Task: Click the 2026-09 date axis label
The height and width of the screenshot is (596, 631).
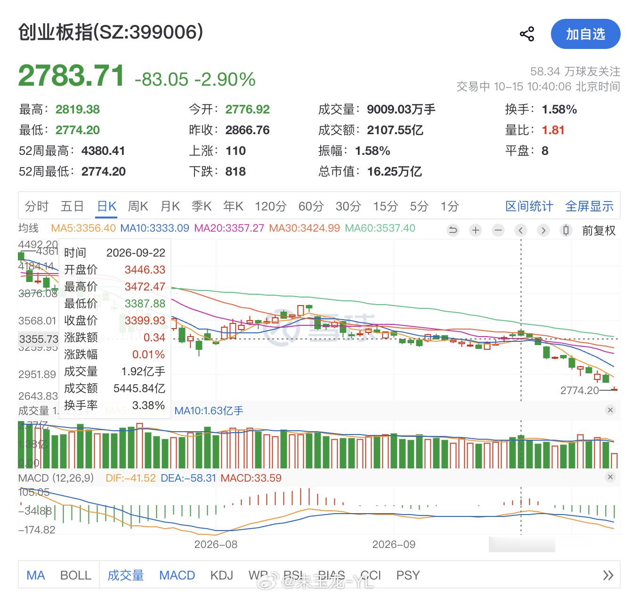Action: tap(394, 545)
